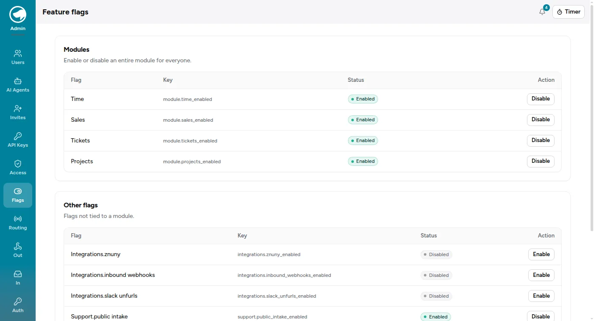The width and height of the screenshot is (594, 321).
Task: Click the app logo above Admin
Action: (18, 14)
